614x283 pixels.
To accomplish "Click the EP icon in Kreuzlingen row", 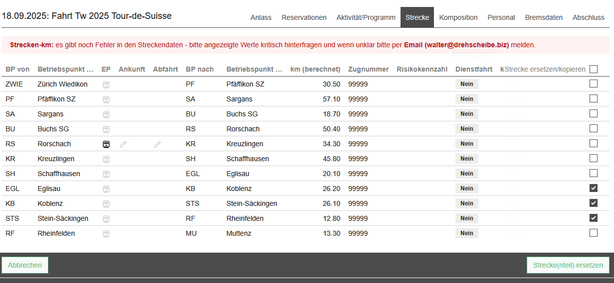I will [x=106, y=159].
